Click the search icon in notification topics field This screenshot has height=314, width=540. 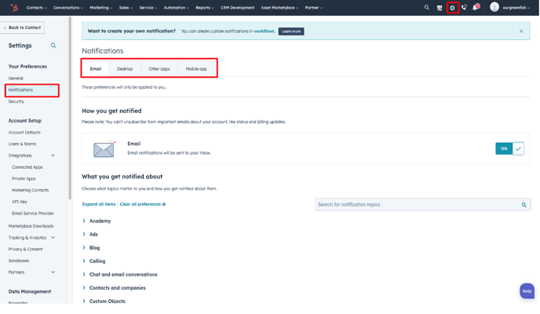click(524, 205)
